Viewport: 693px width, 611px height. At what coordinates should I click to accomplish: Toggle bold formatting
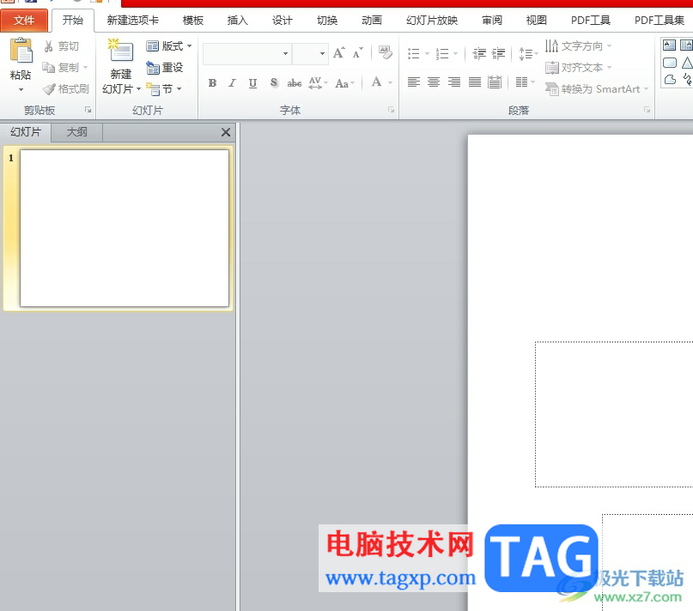(213, 82)
